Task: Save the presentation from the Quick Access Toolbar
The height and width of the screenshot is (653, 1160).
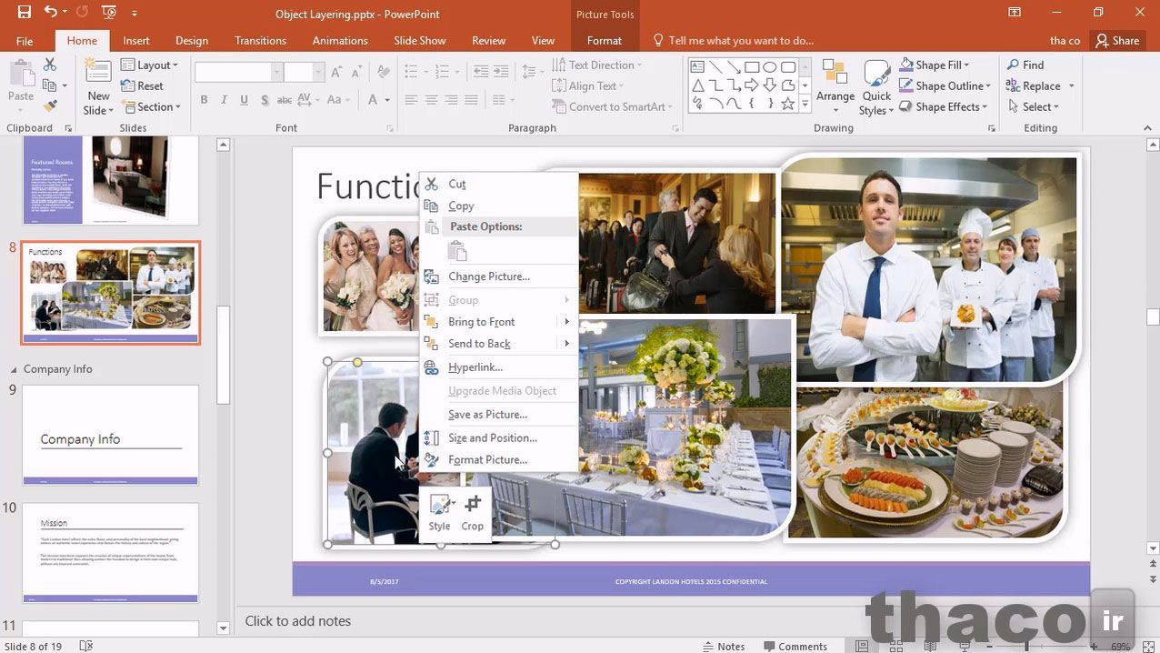Action: (25, 13)
